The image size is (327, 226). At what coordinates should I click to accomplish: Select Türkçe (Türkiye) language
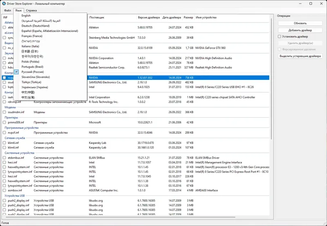(x=31, y=82)
